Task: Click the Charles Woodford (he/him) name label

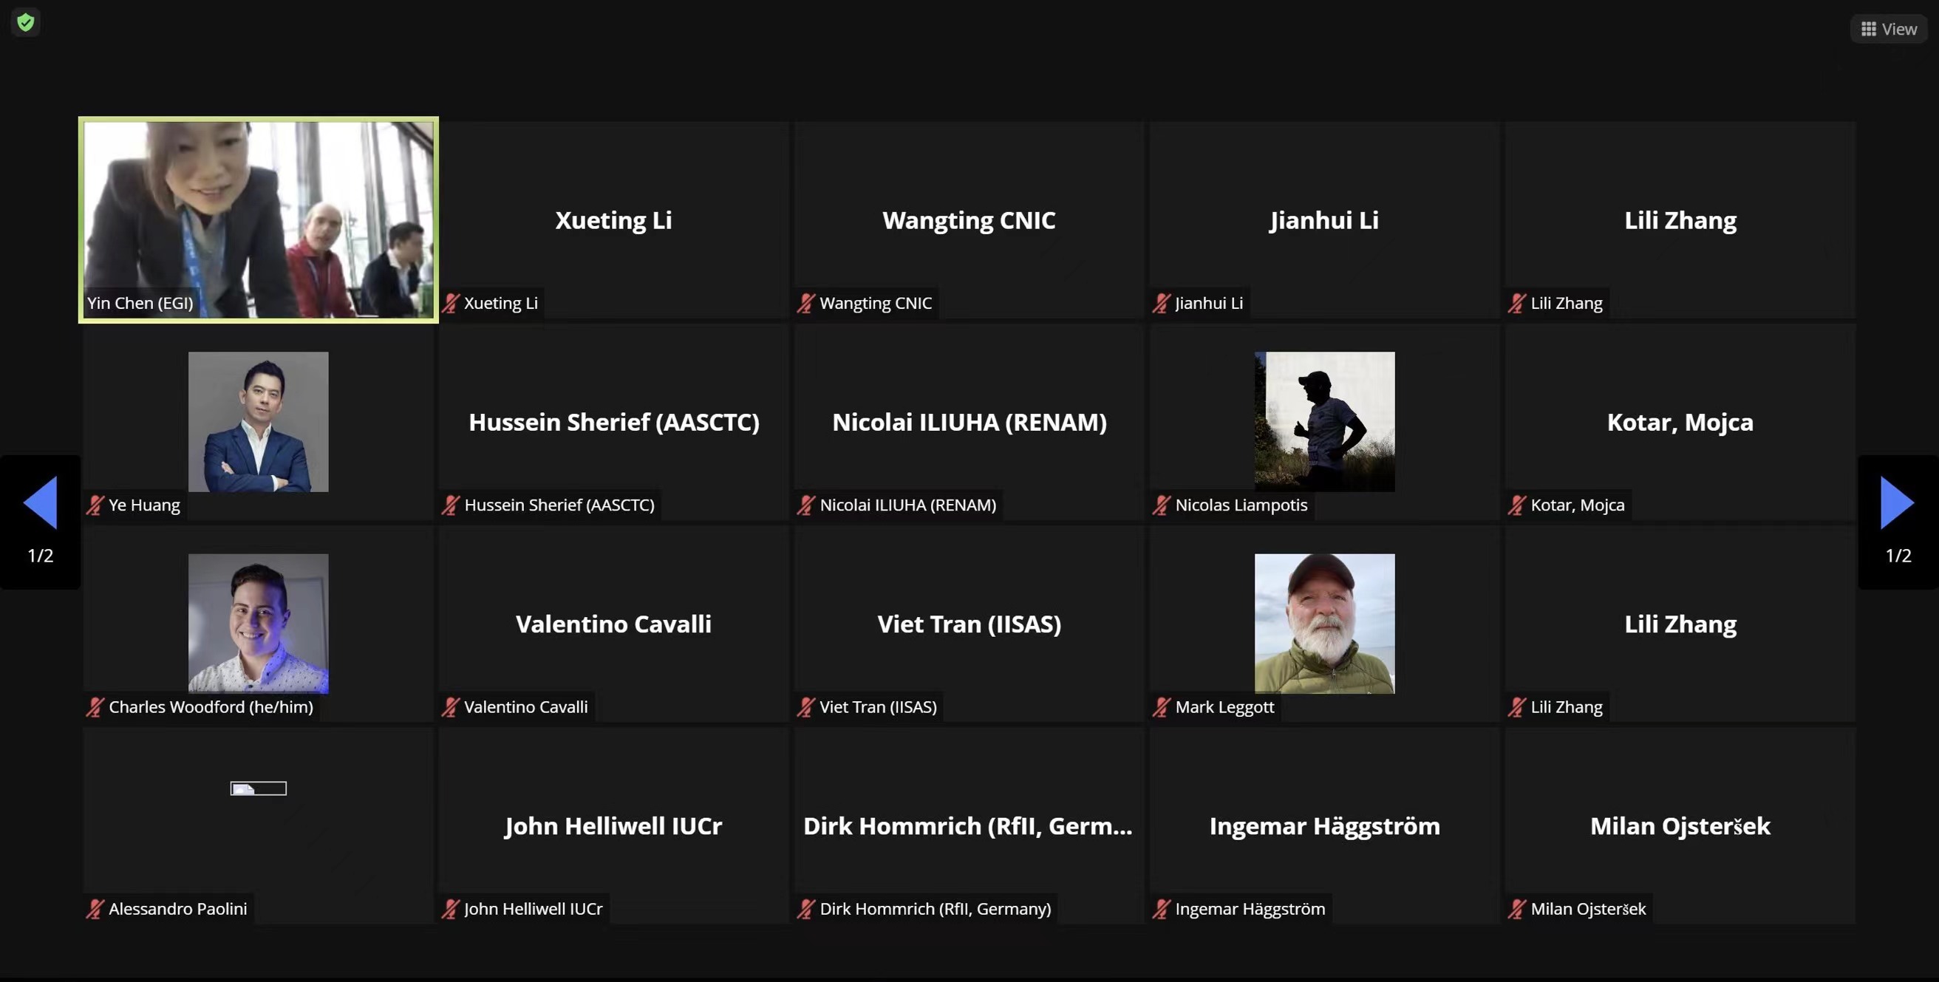Action: (x=211, y=706)
